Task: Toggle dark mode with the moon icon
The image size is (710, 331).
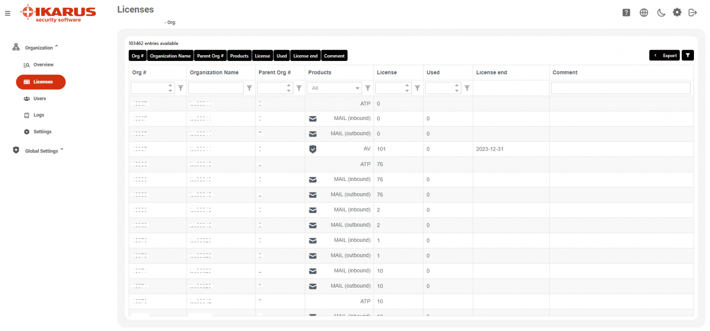Action: (661, 13)
